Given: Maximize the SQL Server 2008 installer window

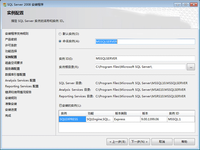Looking at the screenshot, I should click(x=186, y=4).
